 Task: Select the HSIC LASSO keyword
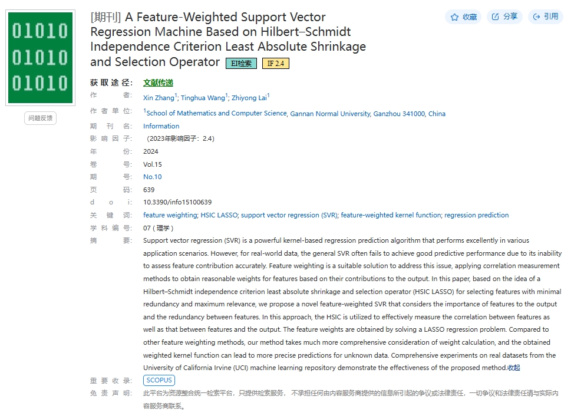click(219, 215)
